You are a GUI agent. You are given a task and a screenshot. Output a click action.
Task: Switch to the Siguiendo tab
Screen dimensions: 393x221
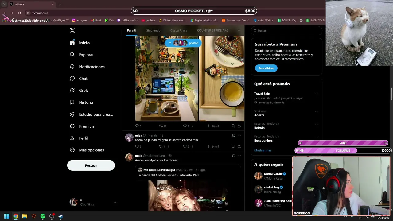coord(153,30)
